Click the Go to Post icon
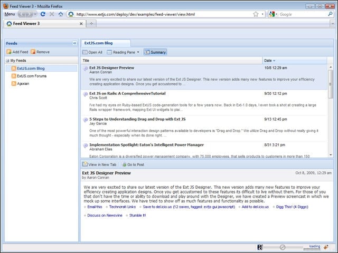The image size is (338, 253). tap(125, 165)
